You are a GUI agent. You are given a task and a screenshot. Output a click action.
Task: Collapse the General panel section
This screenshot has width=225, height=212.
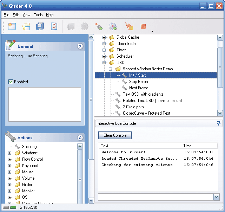pyautogui.click(x=80, y=46)
